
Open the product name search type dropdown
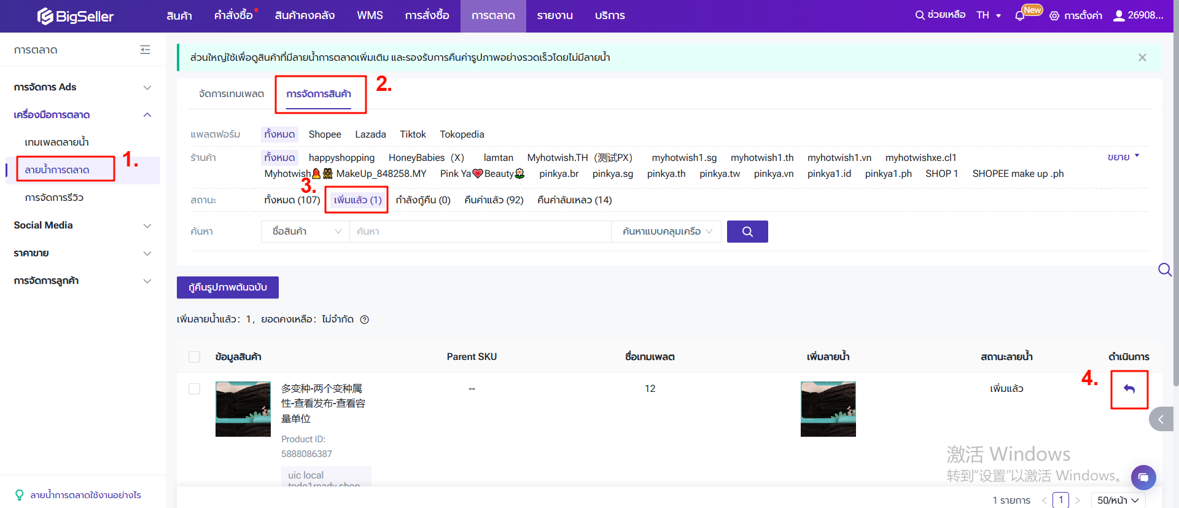coord(306,232)
